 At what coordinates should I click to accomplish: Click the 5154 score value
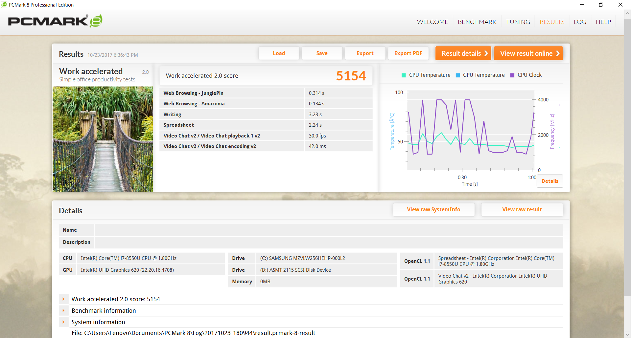click(x=351, y=76)
